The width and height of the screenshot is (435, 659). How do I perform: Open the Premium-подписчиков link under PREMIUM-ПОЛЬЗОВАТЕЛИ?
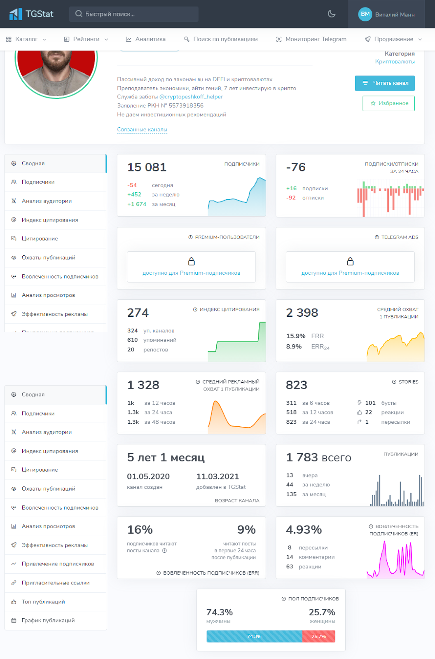[x=192, y=273]
